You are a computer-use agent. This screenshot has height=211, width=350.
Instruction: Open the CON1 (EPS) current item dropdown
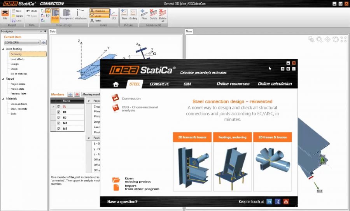tap(22, 42)
